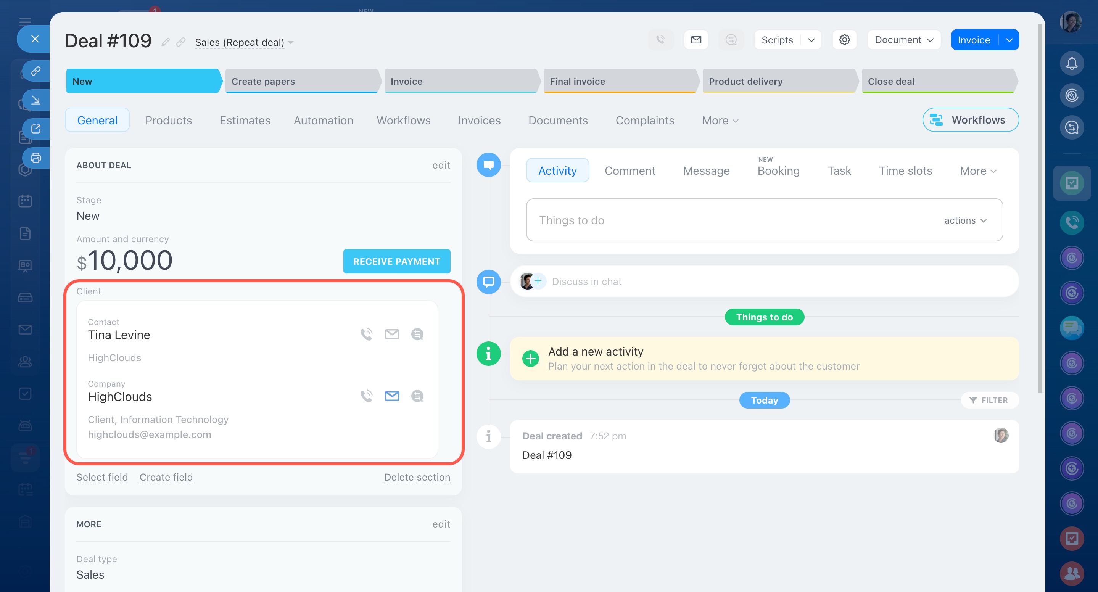Expand the Scripts dropdown arrow
This screenshot has width=1098, height=592.
pos(811,40)
